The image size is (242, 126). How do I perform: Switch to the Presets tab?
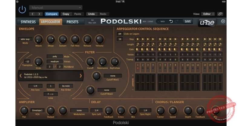point(72,22)
